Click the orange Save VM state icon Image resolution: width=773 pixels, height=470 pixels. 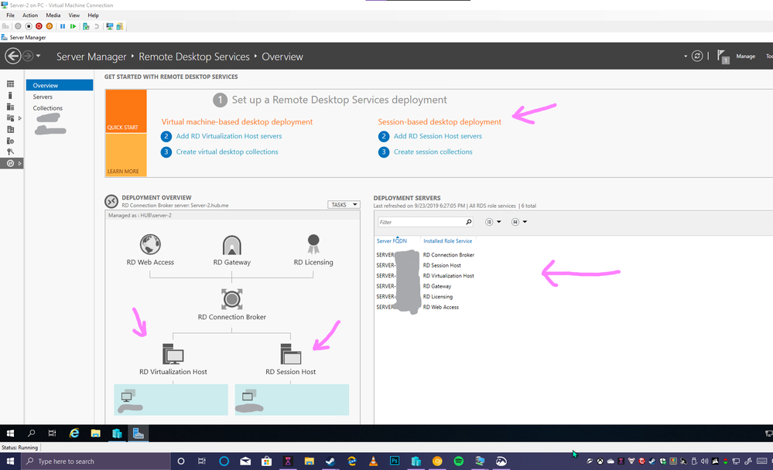(50, 26)
